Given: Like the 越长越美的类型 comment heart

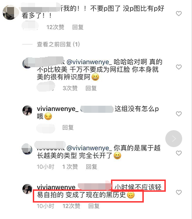Looking at the screenshot, I should tap(179, 153).
